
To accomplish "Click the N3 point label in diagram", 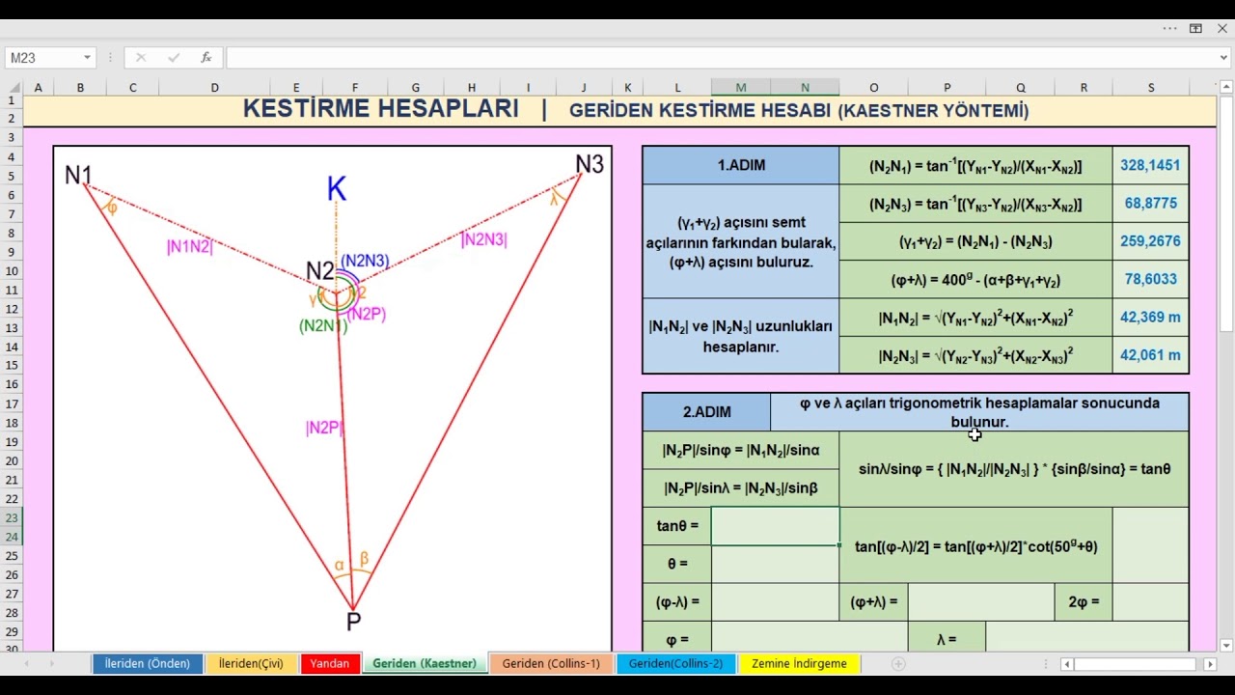I will click(590, 164).
